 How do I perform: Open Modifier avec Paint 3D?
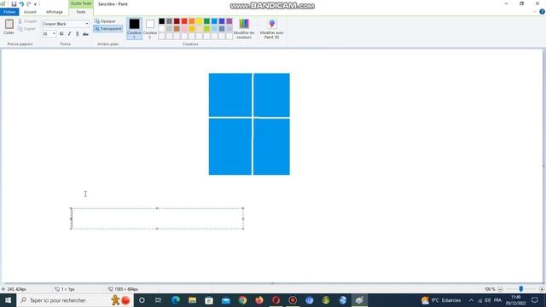tap(271, 28)
